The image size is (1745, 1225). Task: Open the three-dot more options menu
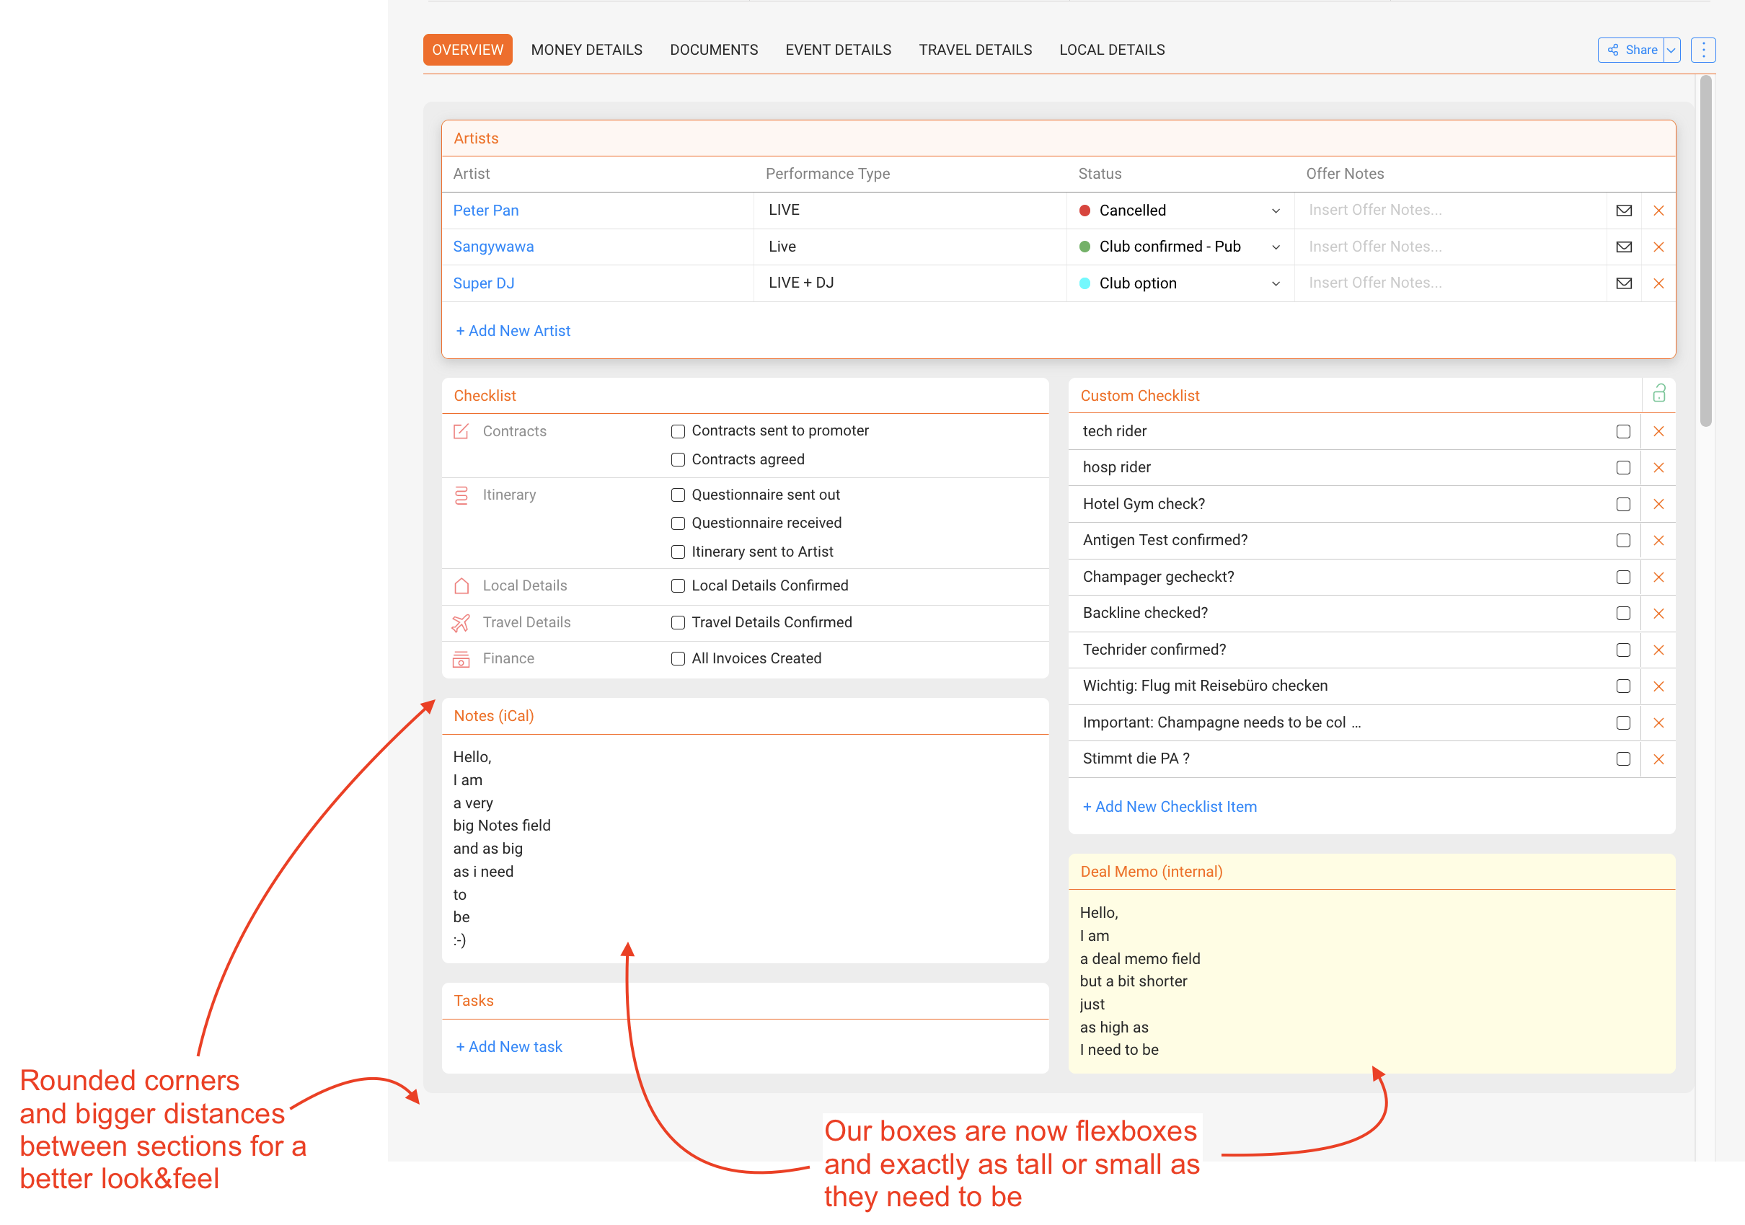click(1703, 50)
